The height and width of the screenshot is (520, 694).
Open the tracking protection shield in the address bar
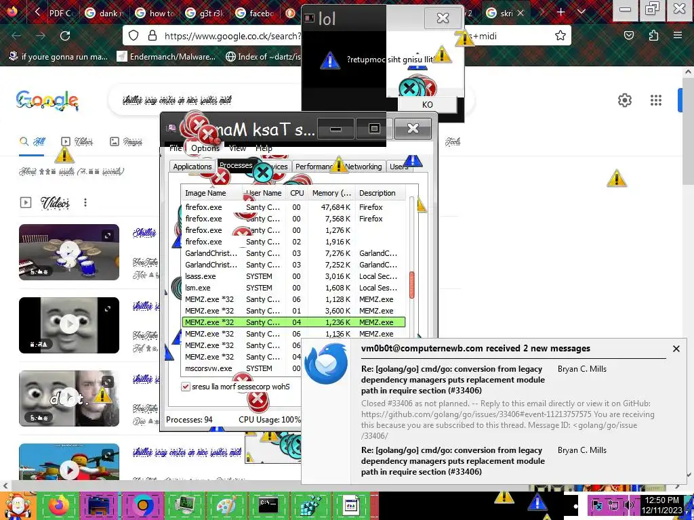point(134,36)
